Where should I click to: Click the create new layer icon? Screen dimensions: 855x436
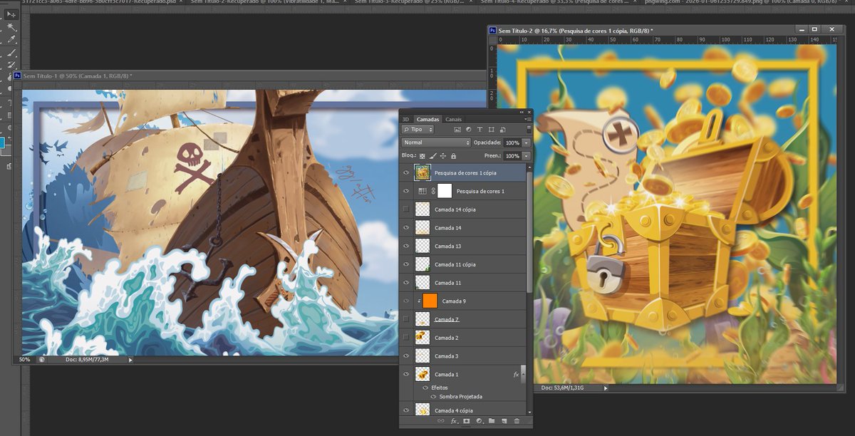click(504, 422)
